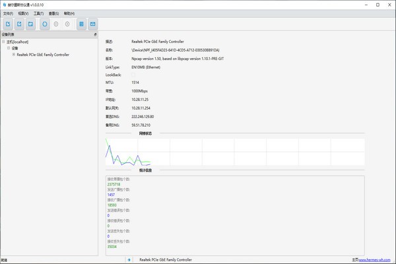Image resolution: width=396 pixels, height=264 pixels.
Task: Click the first file toolbar icon
Action: 7,24
